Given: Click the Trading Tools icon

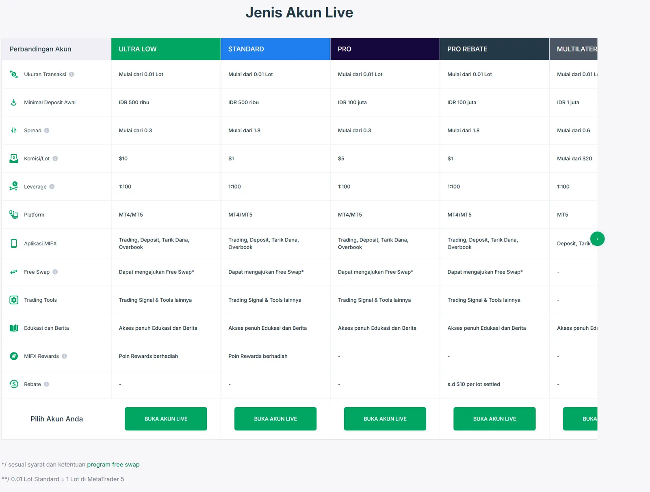Looking at the screenshot, I should point(14,300).
